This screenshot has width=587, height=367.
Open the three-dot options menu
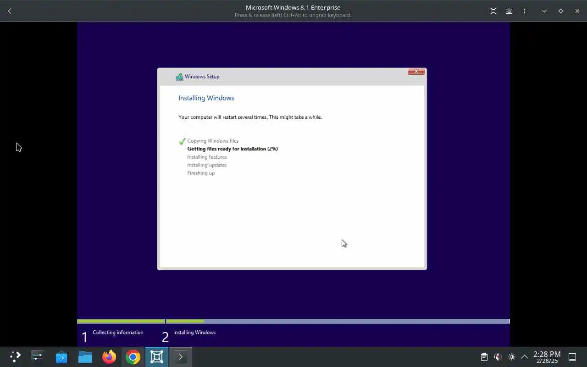tap(525, 11)
